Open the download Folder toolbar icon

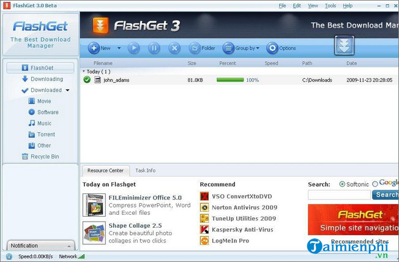point(195,48)
